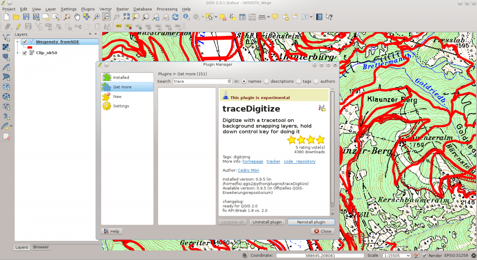This screenshot has height=260, width=477.
Task: Toggle visibility of Wegenetz_fromSDE layer
Action: (x=25, y=42)
